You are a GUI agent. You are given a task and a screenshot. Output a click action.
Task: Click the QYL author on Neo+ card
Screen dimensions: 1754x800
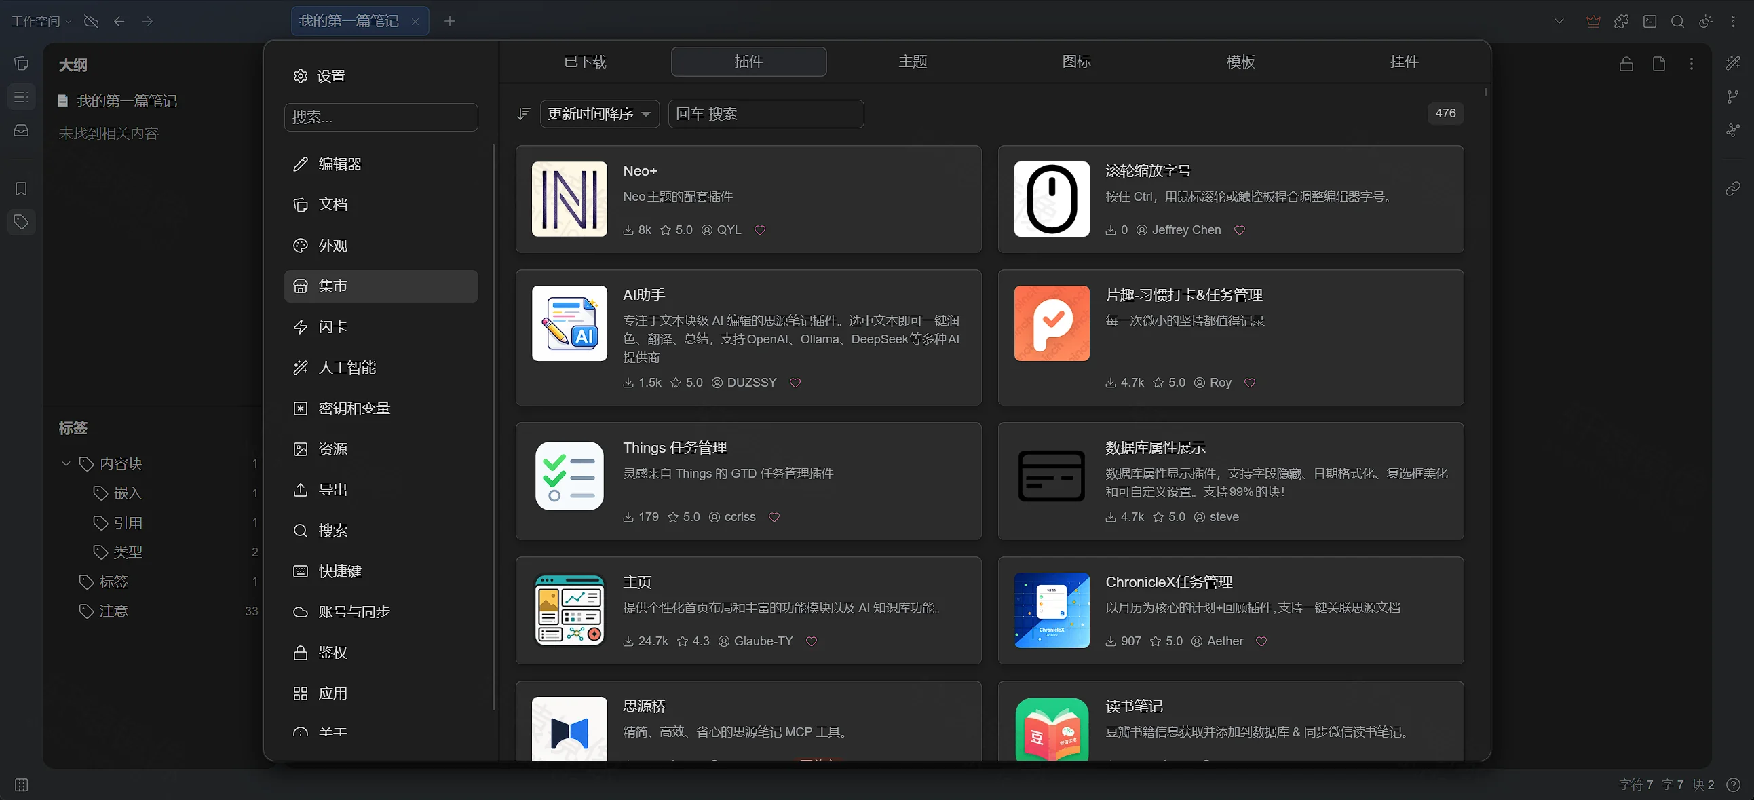(721, 230)
